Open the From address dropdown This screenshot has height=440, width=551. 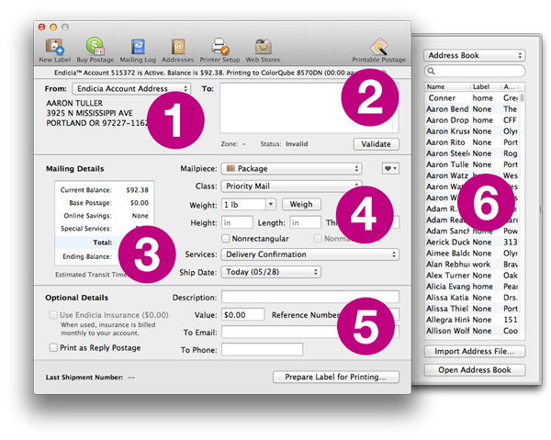coord(131,88)
